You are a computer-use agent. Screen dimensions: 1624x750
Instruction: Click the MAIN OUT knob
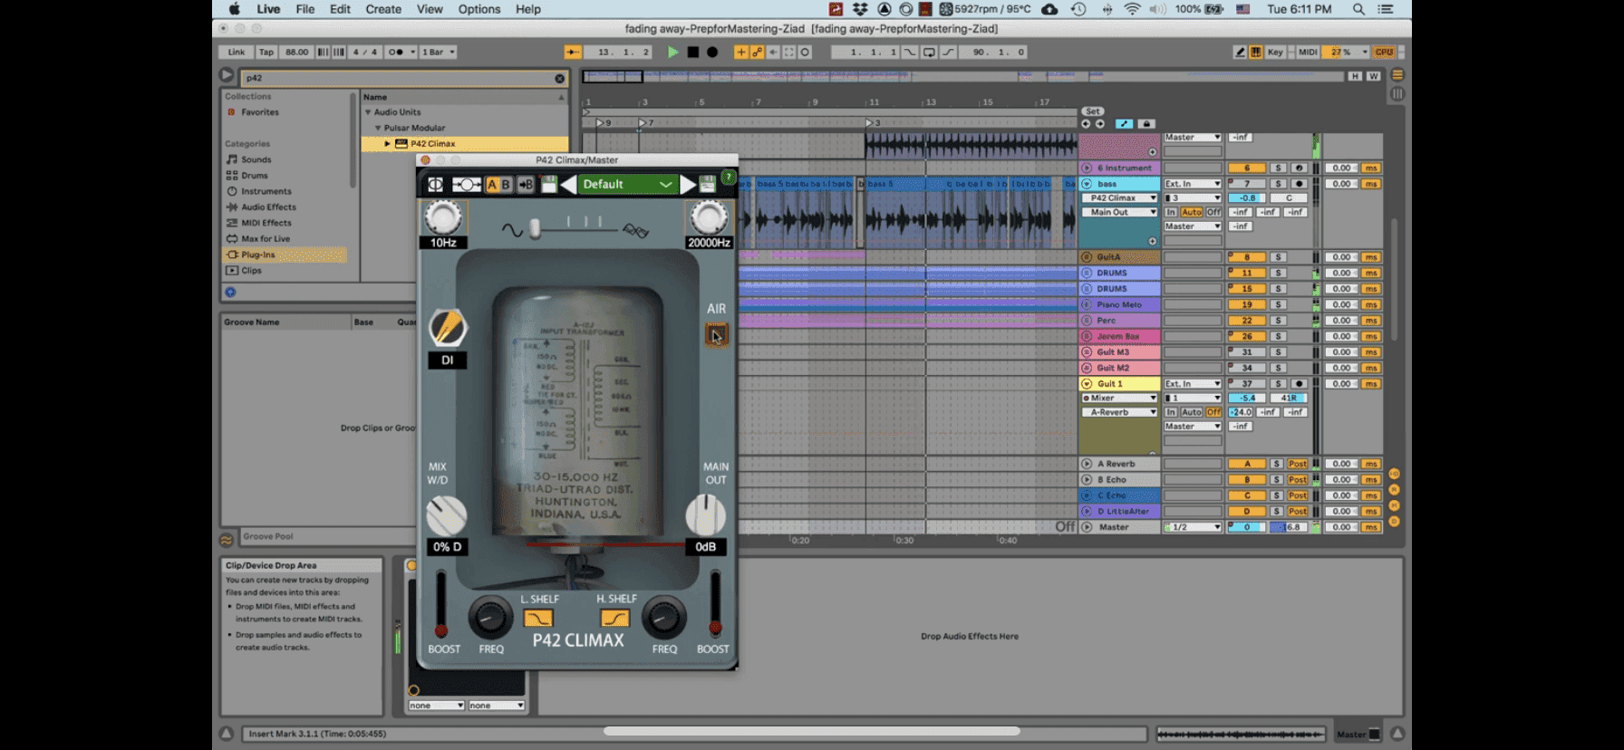point(706,515)
